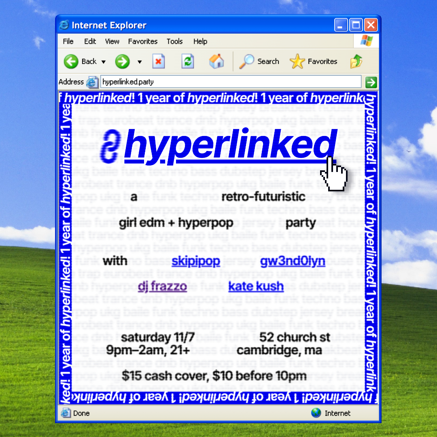Click the folder up-arrow toolbar icon
The height and width of the screenshot is (437, 437).
click(356, 62)
